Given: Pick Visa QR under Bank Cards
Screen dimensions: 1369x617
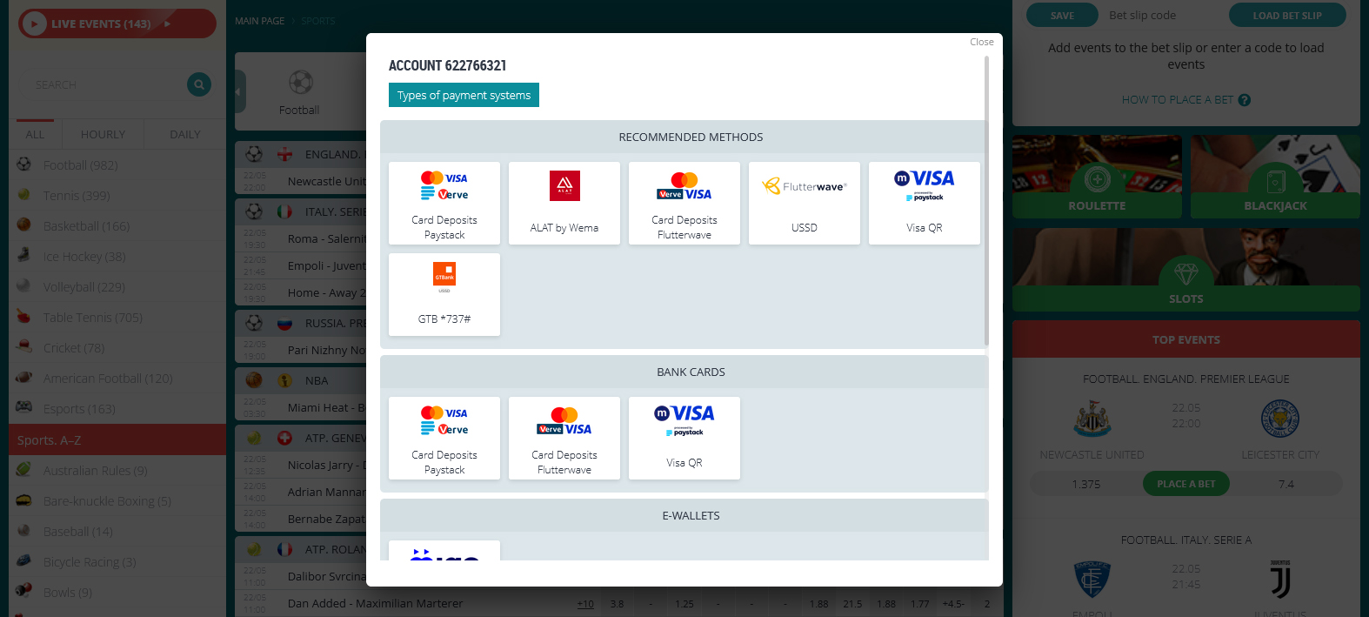Looking at the screenshot, I should [x=684, y=438].
